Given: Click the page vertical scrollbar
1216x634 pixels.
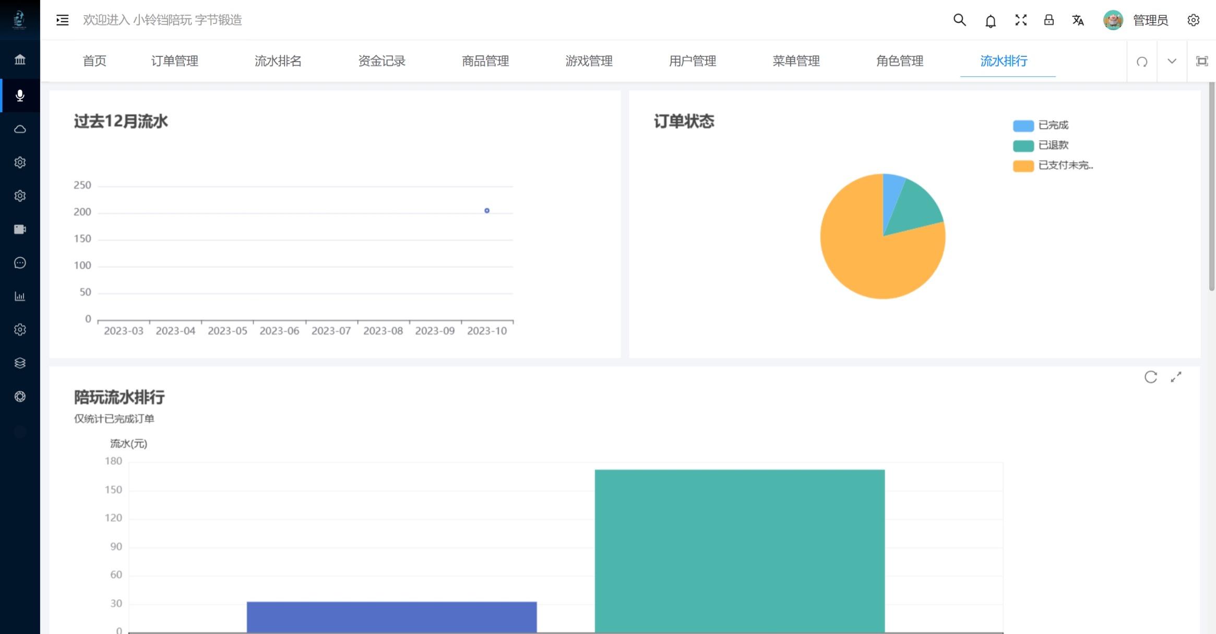Looking at the screenshot, I should pyautogui.click(x=1212, y=186).
